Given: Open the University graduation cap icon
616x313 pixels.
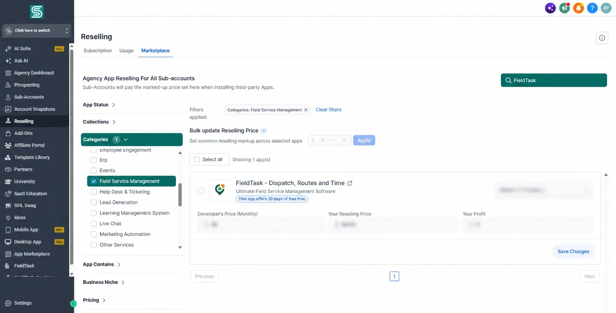Looking at the screenshot, I should 8,182.
